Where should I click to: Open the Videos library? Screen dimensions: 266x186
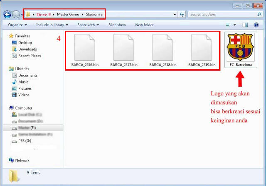(x=24, y=95)
